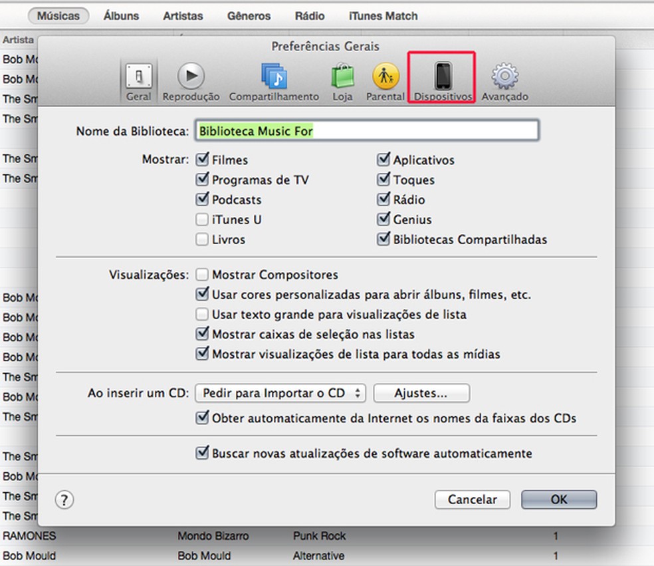This screenshot has height=566, width=654.
Task: Toggle Buscar novas atualizações de software checkbox
Action: tap(202, 453)
